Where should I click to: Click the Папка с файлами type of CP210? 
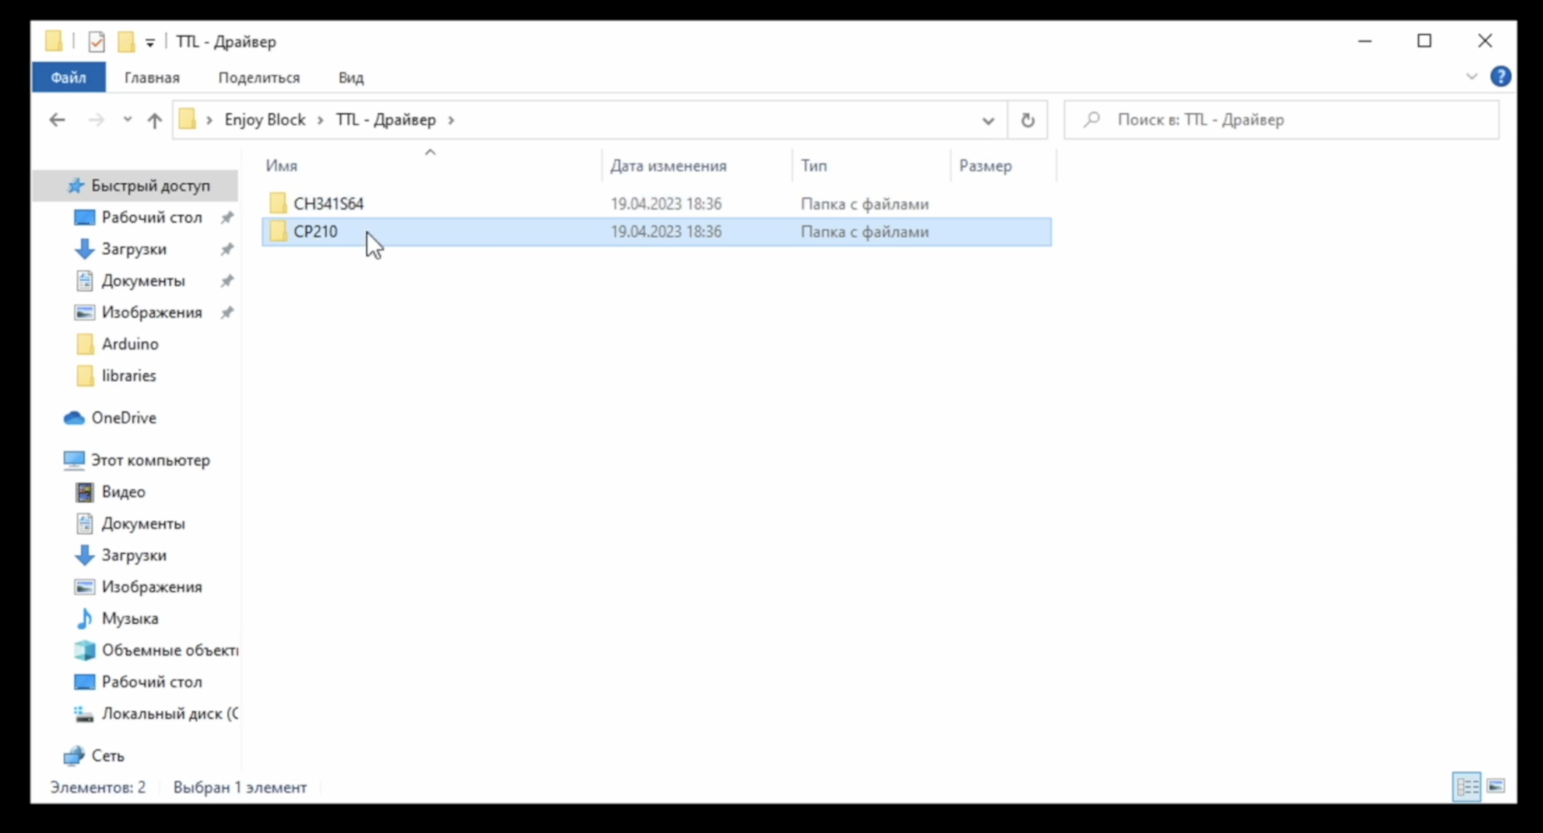(x=865, y=232)
